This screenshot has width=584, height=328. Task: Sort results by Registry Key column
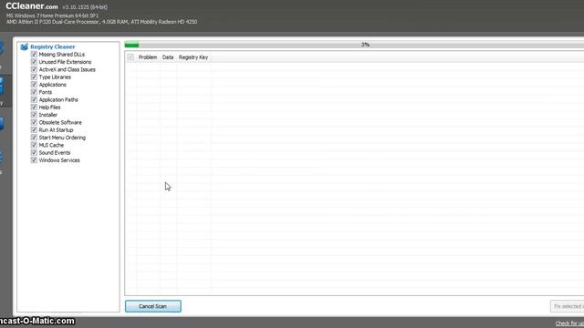point(193,57)
